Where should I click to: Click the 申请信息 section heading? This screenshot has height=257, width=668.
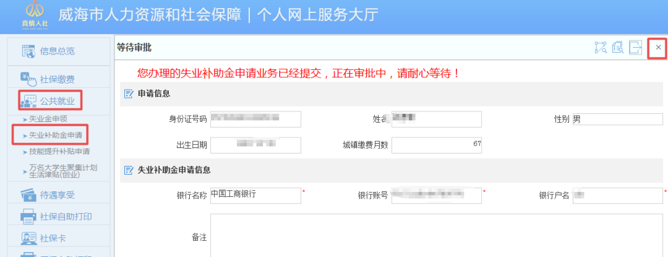[154, 94]
